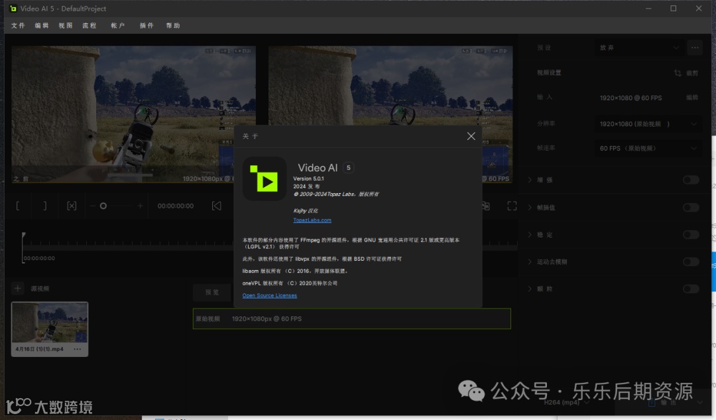This screenshot has width=716, height=420.
Task: Click the Video AI logo icon in dialog
Action: [265, 178]
